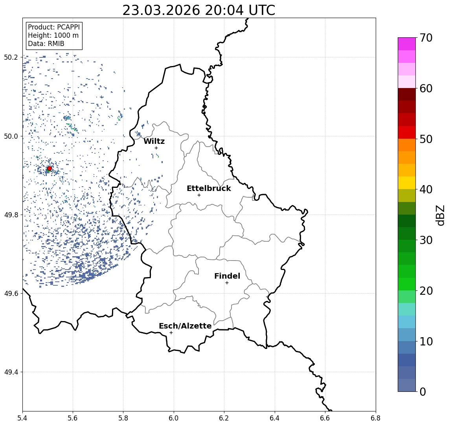Click the longitude label 5.6

coord(73,418)
